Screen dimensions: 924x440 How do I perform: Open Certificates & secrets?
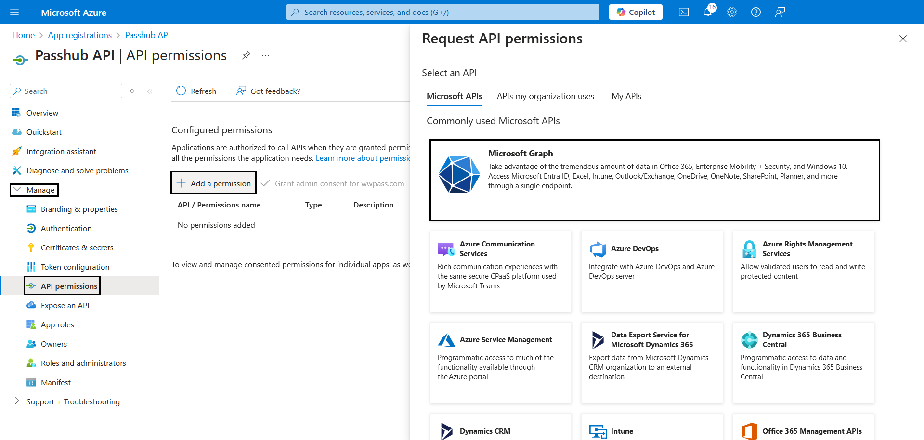tap(77, 247)
